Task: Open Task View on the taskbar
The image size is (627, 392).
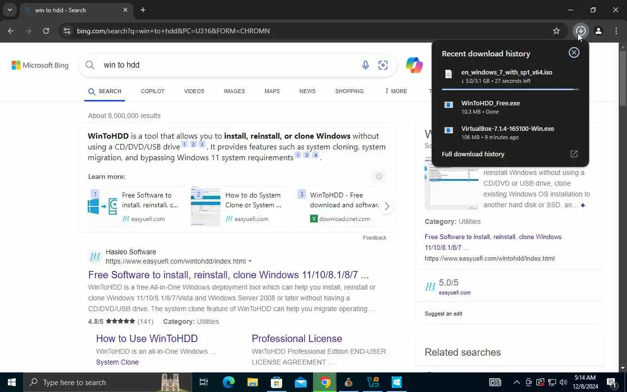Action: click(203, 382)
